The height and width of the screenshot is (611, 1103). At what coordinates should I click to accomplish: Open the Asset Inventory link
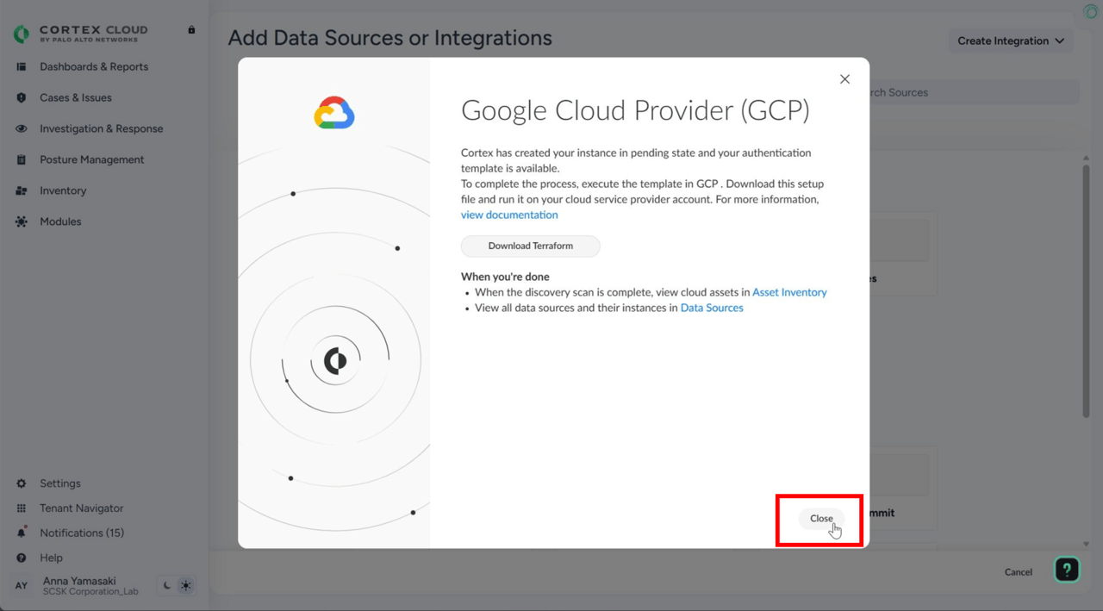click(x=789, y=292)
